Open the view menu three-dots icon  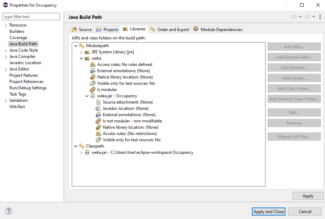pyautogui.click(x=320, y=17)
